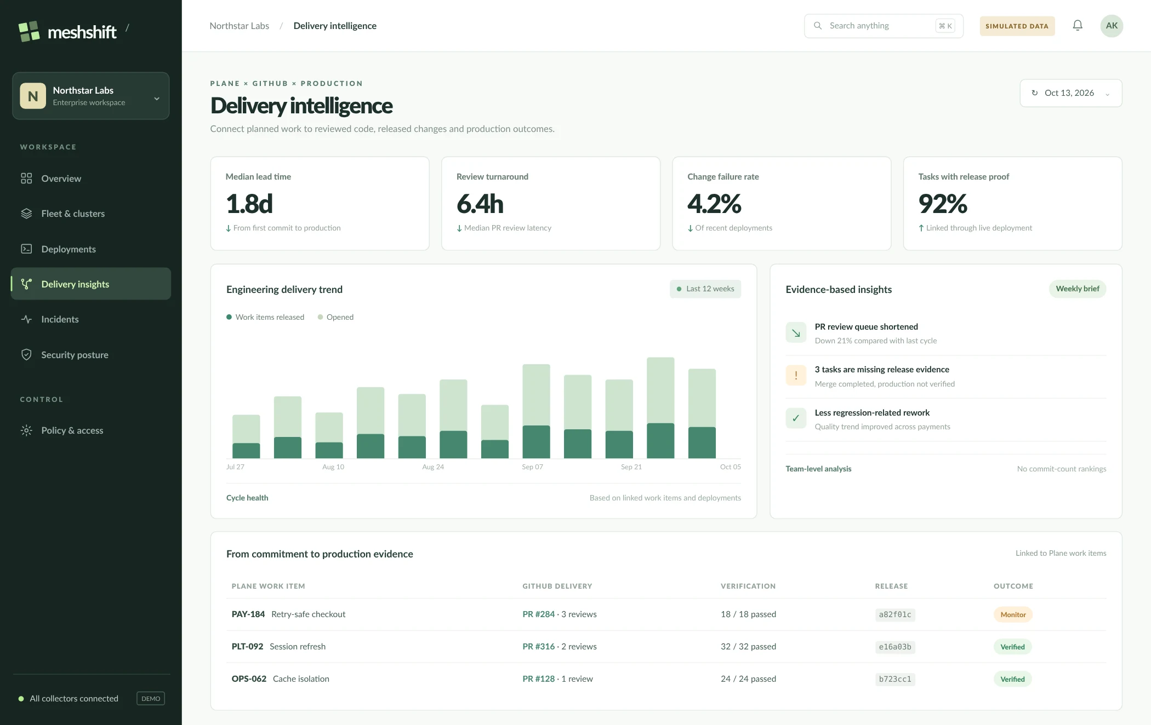Click the SIMULATED DATA badge

click(x=1017, y=26)
